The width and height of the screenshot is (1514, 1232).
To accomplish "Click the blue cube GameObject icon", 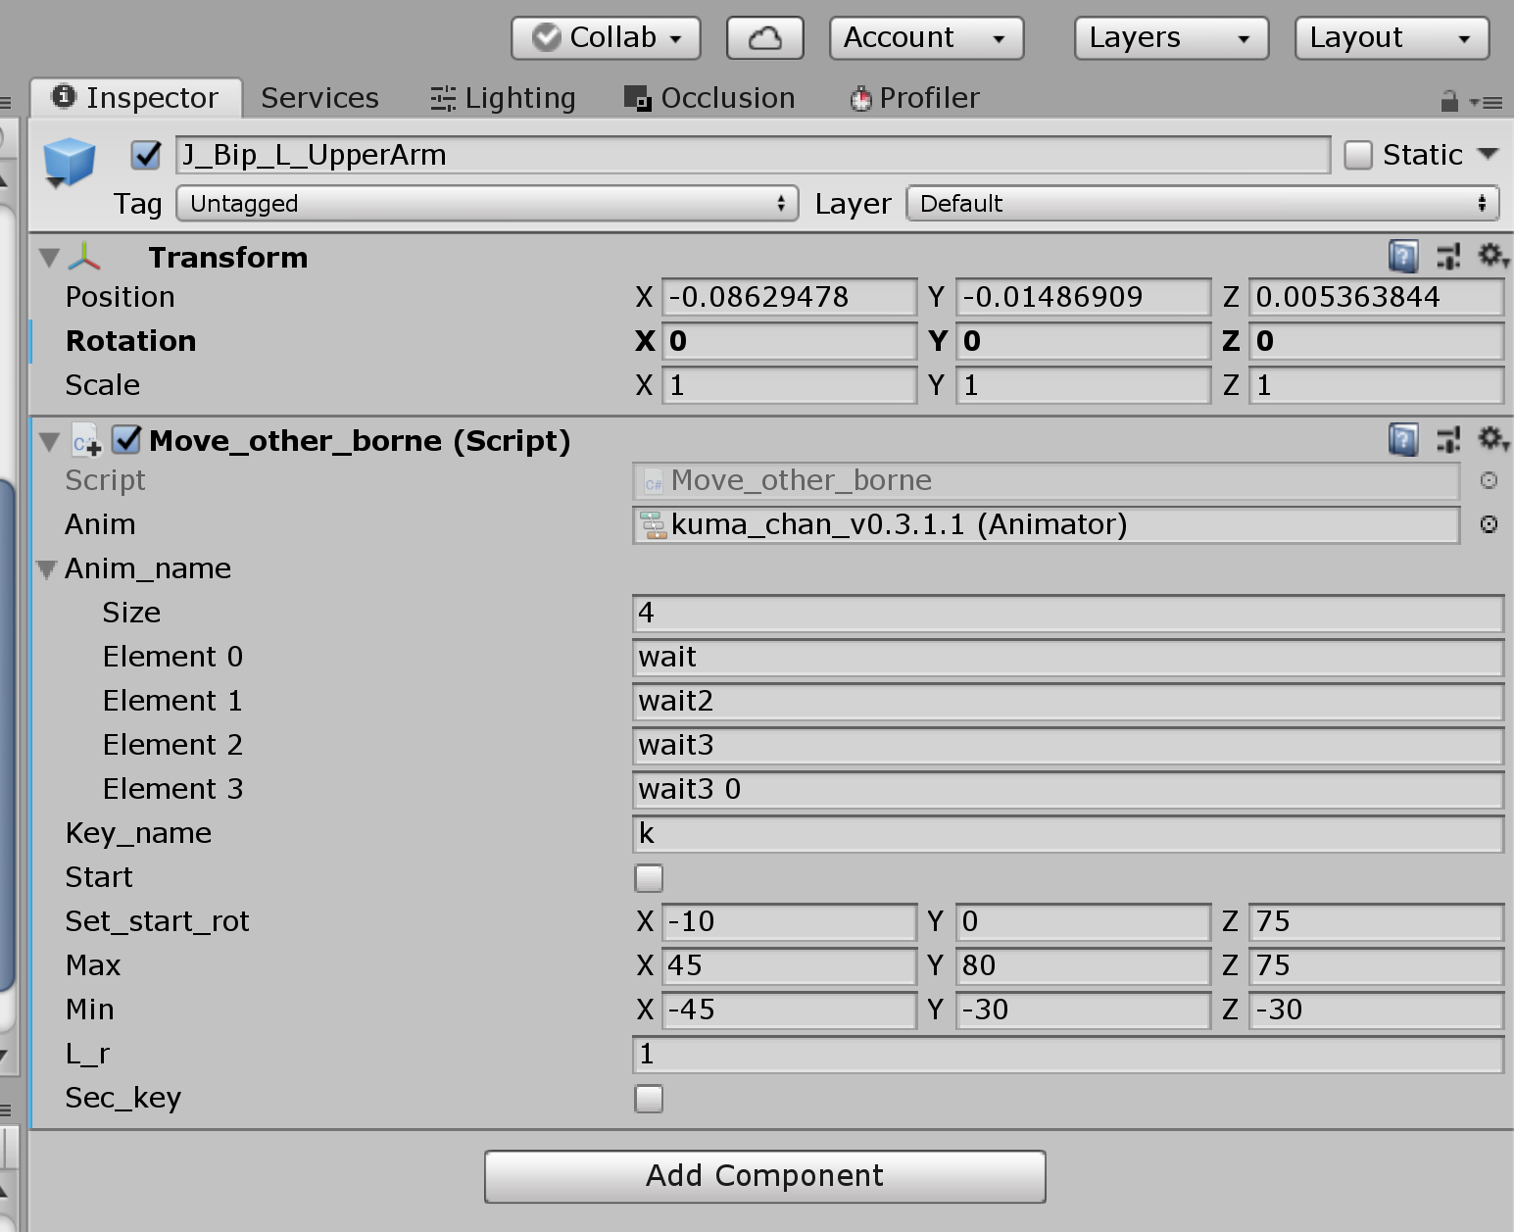I will pos(70,162).
